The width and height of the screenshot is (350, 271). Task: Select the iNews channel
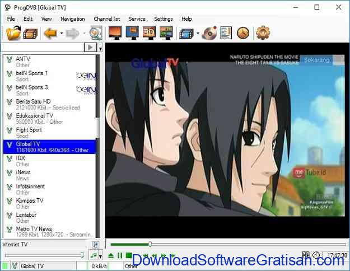tap(49, 175)
